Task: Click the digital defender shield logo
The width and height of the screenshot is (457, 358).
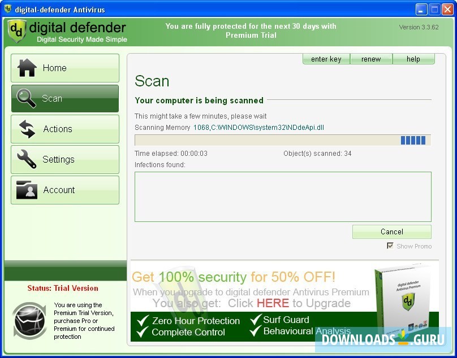Action: point(16,31)
